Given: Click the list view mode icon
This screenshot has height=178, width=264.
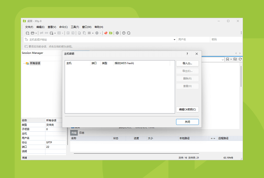Looking at the screenshot, I should (x=89, y=33).
